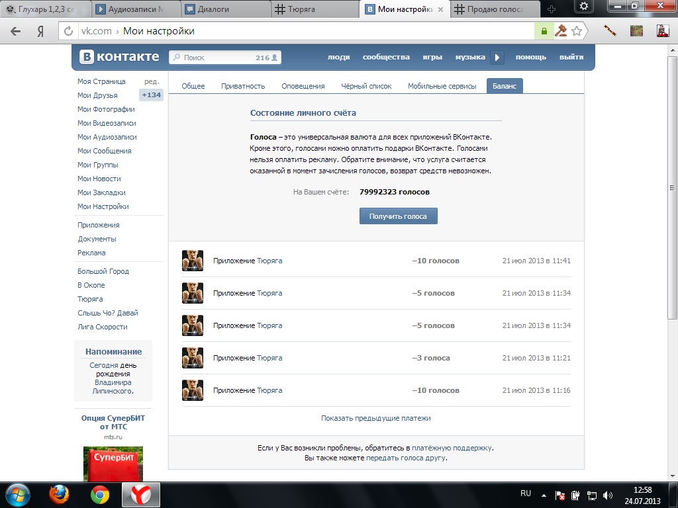Switch to 'Диалоги' browser tab

(226, 9)
